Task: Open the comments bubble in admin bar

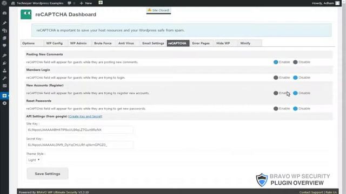Action: pyautogui.click(x=70, y=3)
